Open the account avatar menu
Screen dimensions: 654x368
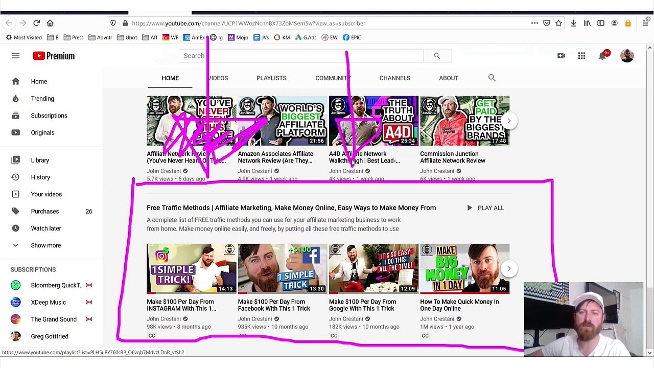pos(627,56)
